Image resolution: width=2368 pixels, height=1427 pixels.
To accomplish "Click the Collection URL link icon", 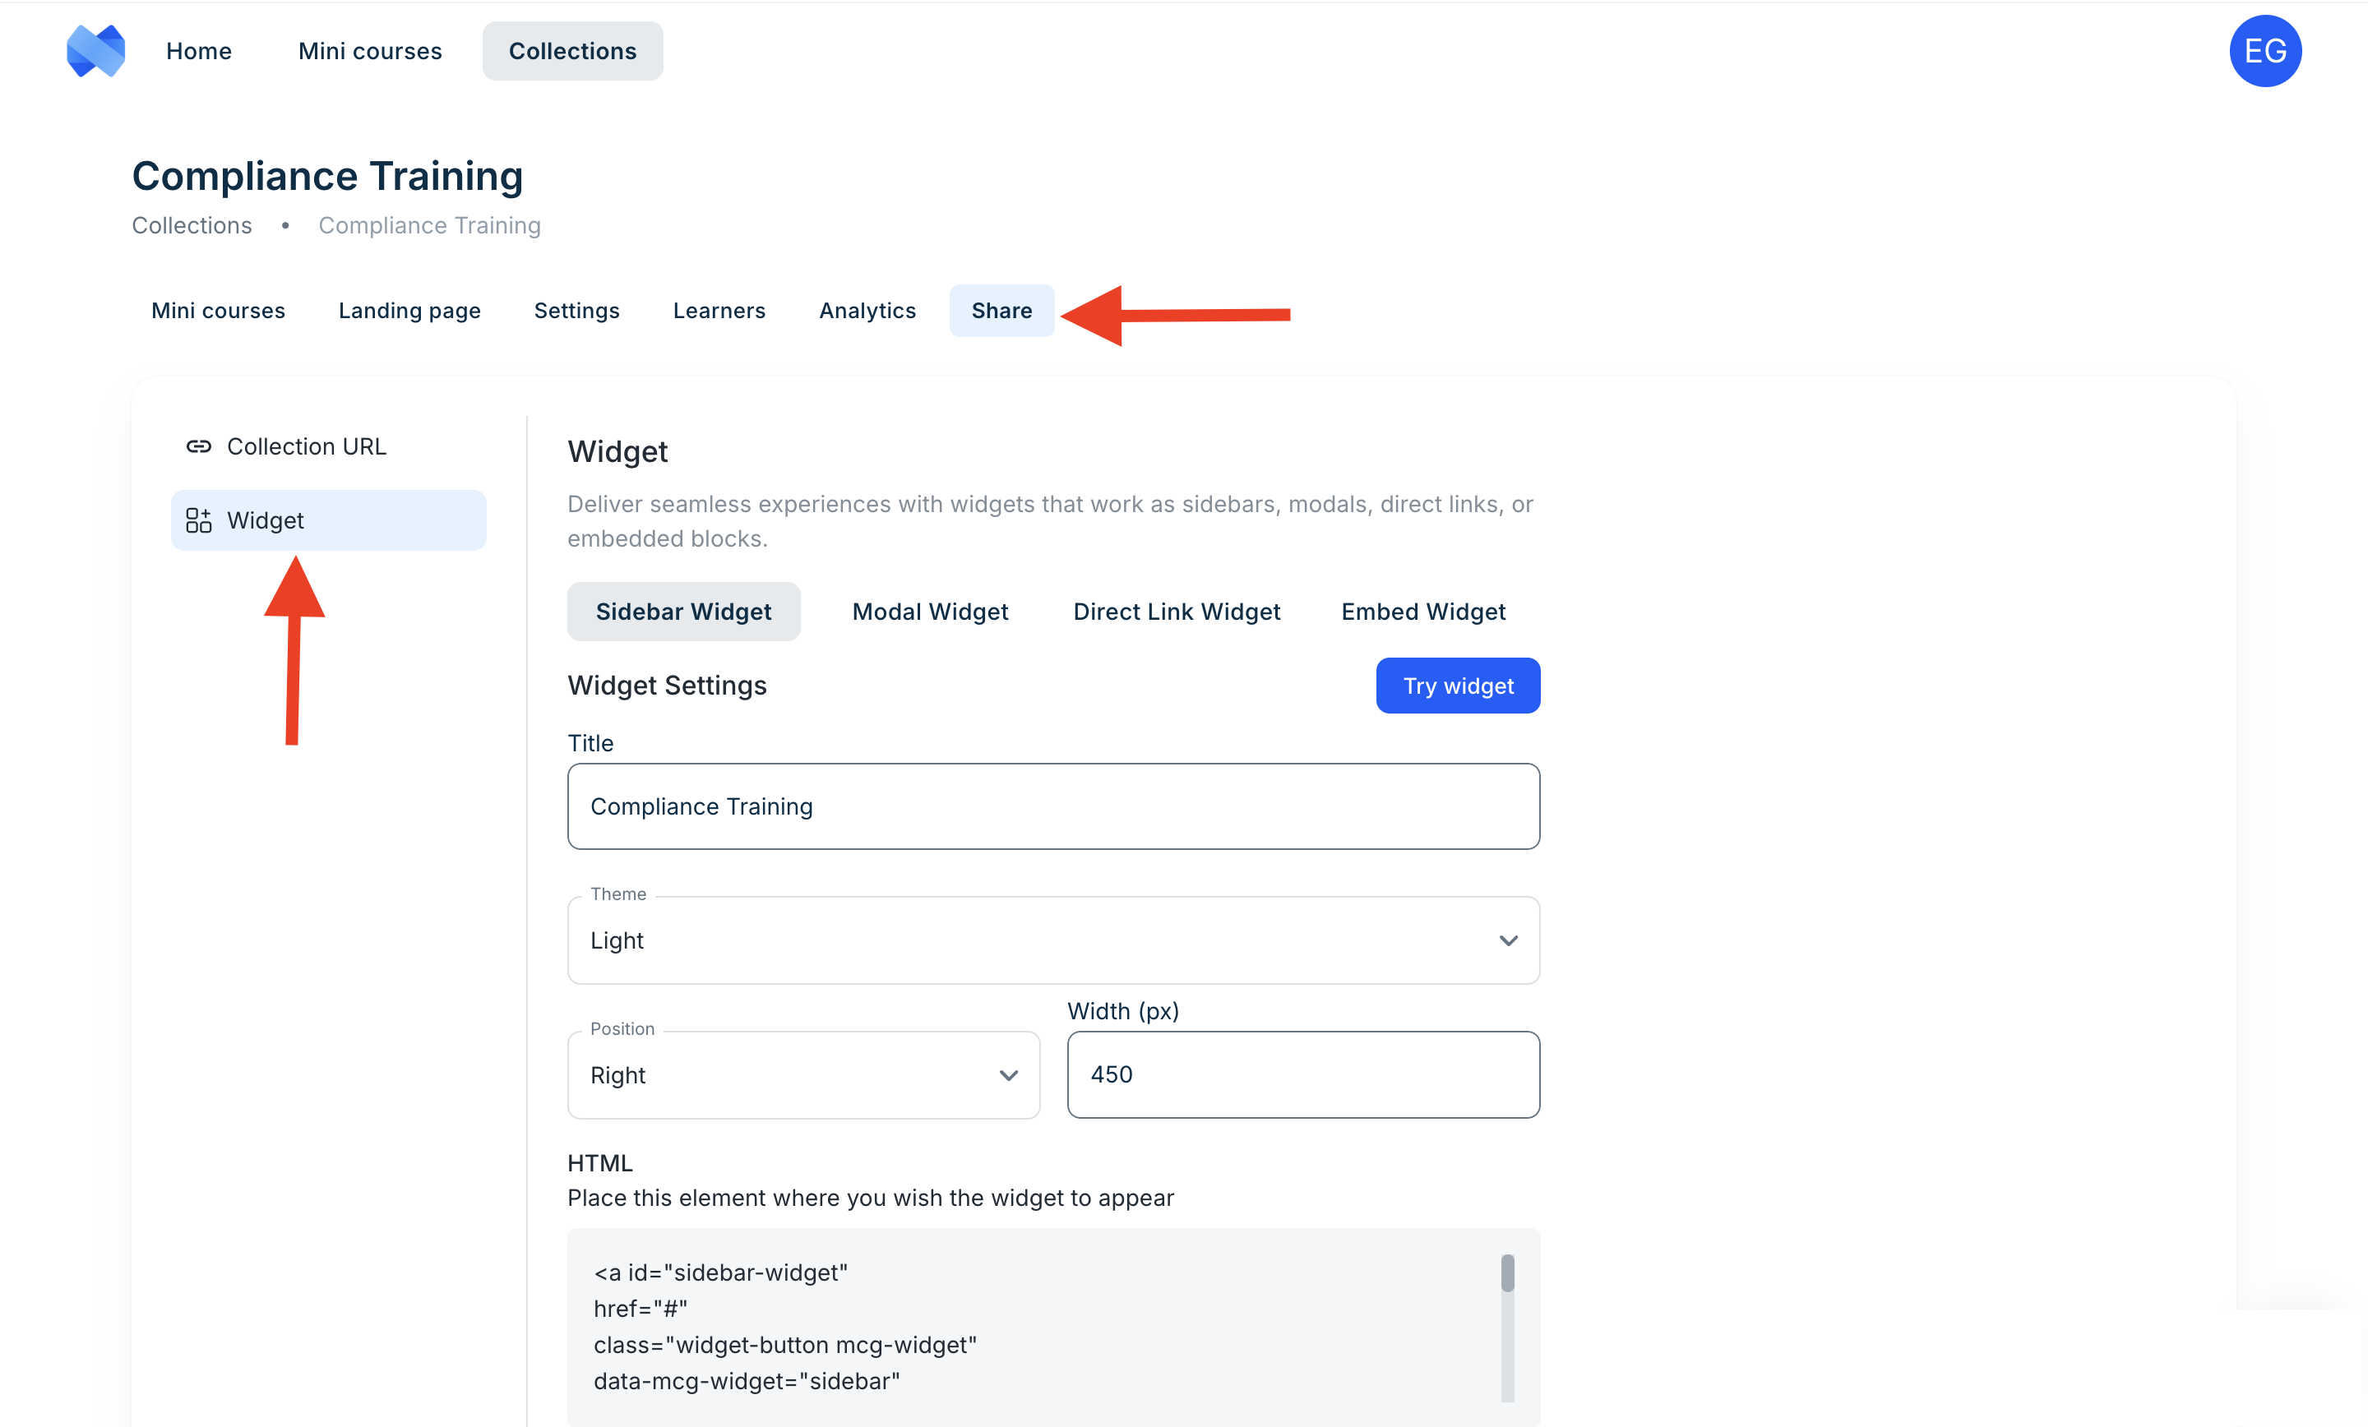I will [x=199, y=447].
